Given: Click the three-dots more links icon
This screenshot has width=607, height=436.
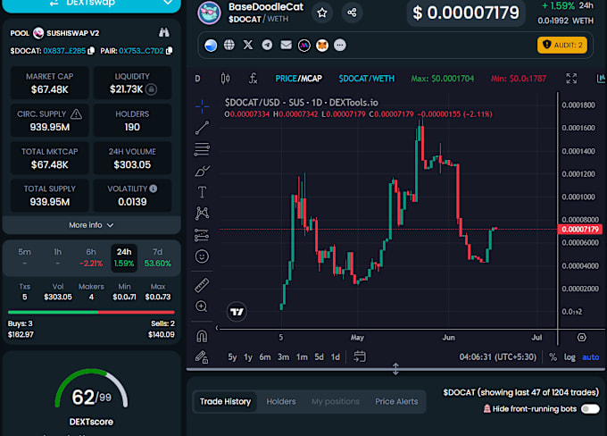Looking at the screenshot, I should pos(340,46).
